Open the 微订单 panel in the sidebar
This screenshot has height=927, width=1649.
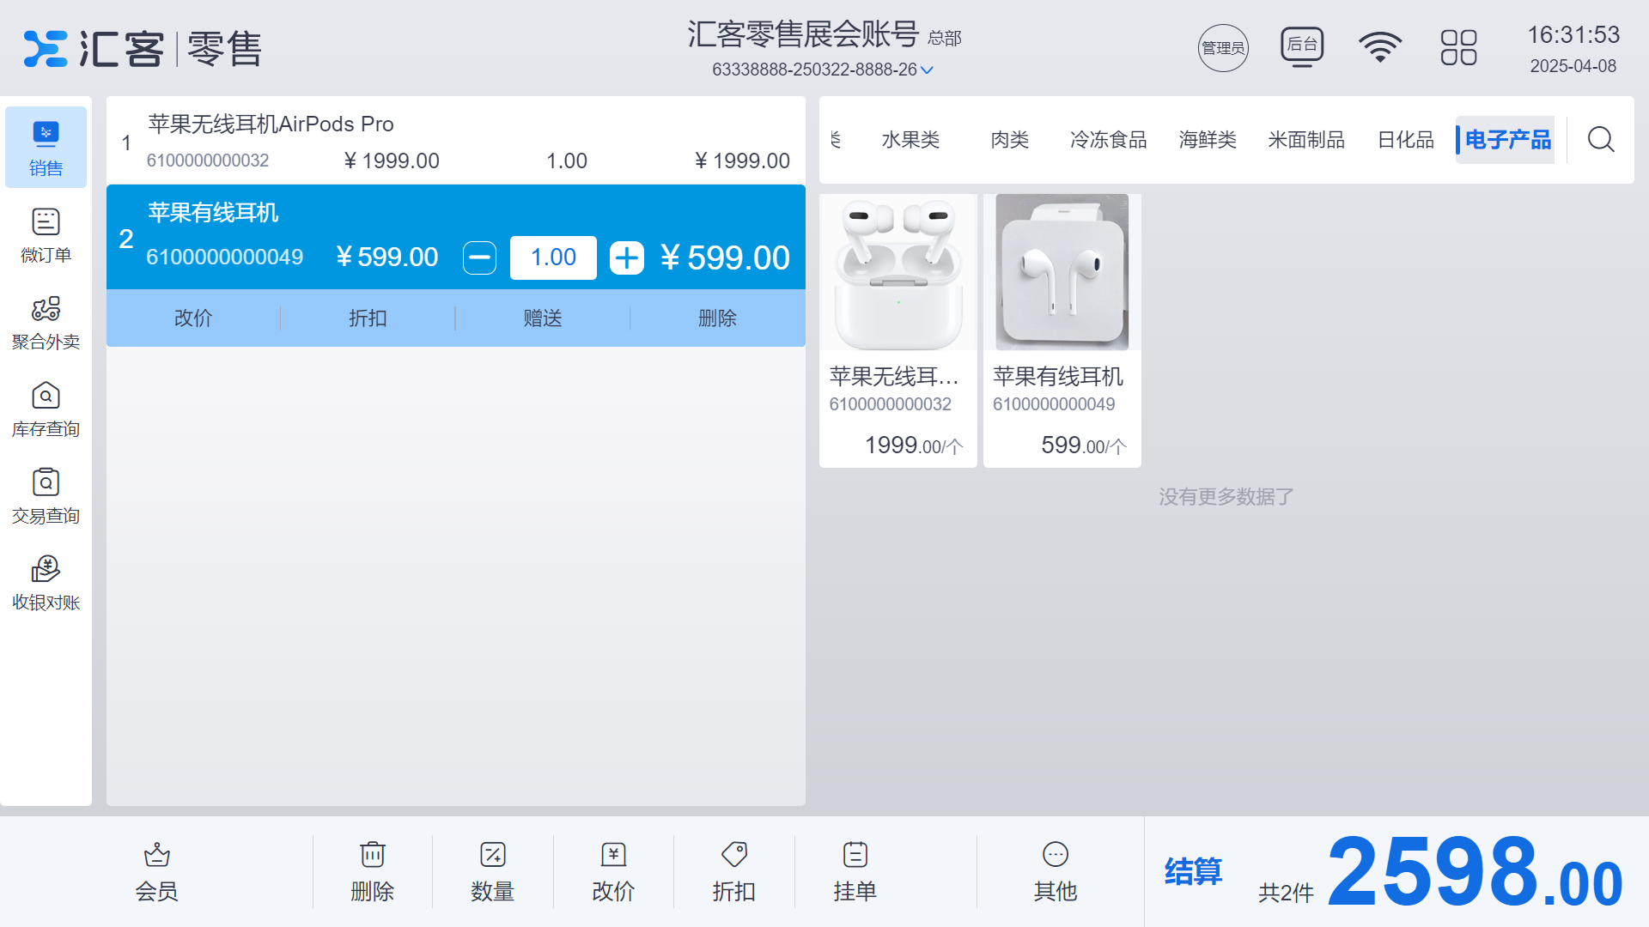46,234
